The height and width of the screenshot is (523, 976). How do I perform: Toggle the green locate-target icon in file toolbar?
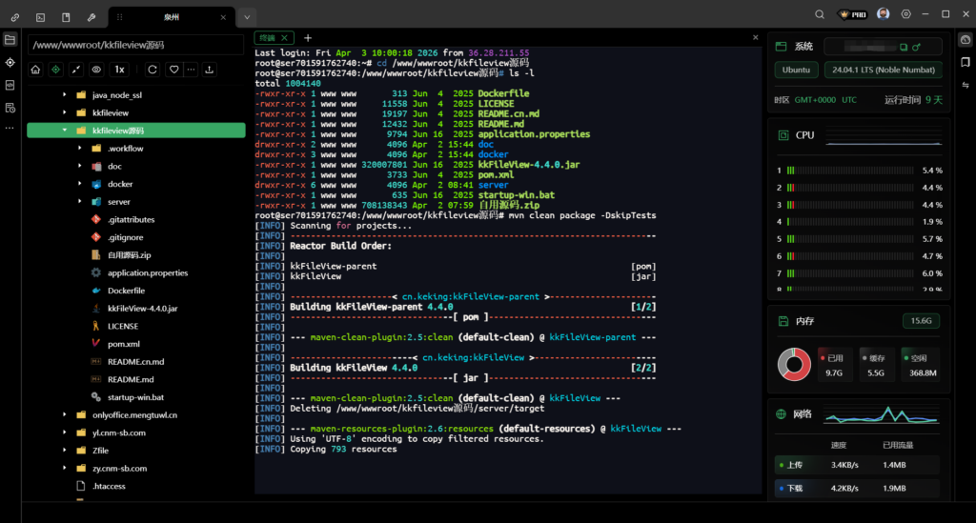pos(56,70)
